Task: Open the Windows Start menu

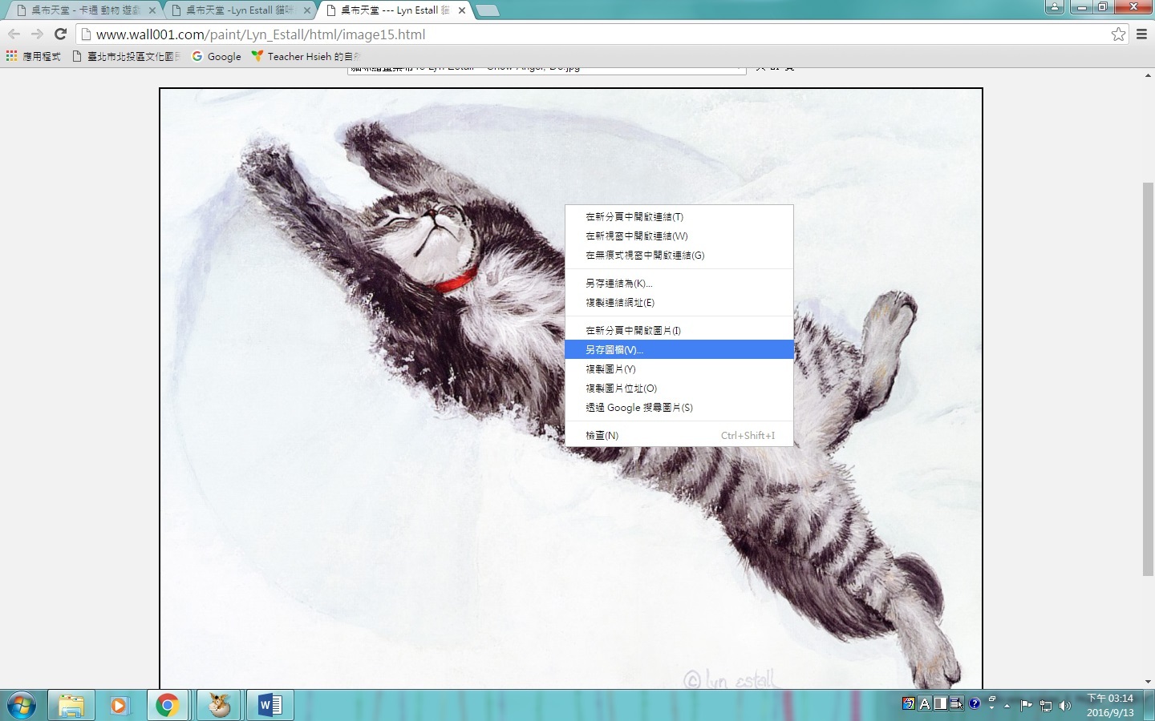Action: pyautogui.click(x=22, y=705)
